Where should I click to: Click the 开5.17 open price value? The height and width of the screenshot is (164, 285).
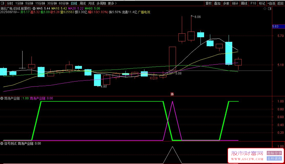25,12
